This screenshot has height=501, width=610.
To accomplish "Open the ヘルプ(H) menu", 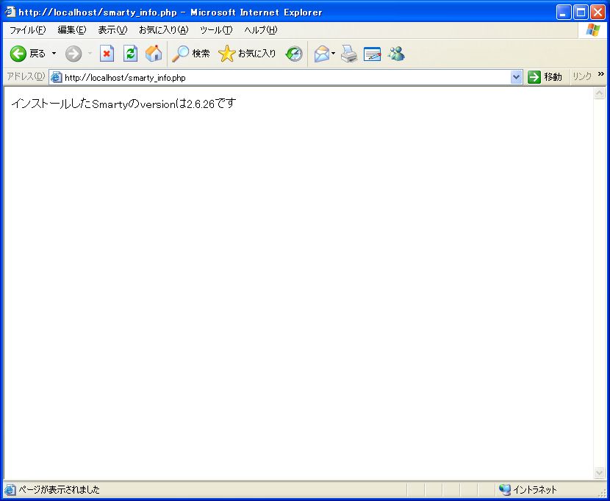I will click(x=261, y=30).
